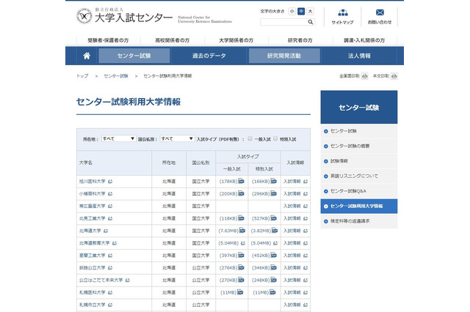The height and width of the screenshot is (312, 470).
Task: Open 釧路公立大学 特別入試 PDF (346KB)
Action: (264, 268)
